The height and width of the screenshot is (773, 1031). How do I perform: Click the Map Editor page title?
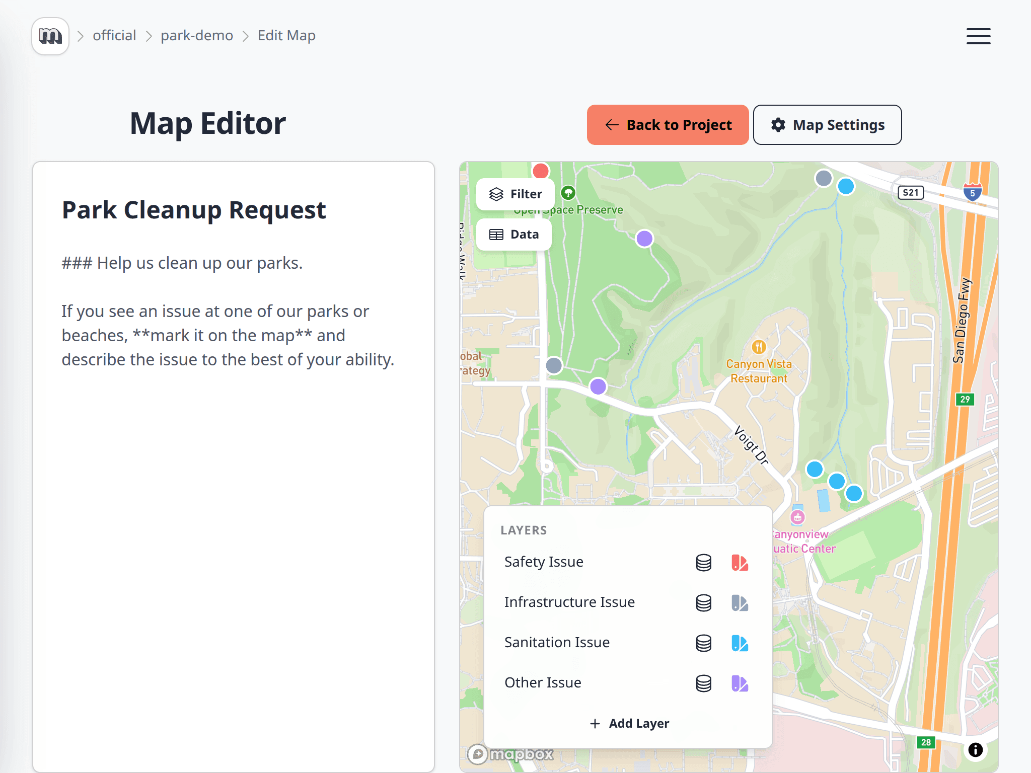pyautogui.click(x=208, y=124)
